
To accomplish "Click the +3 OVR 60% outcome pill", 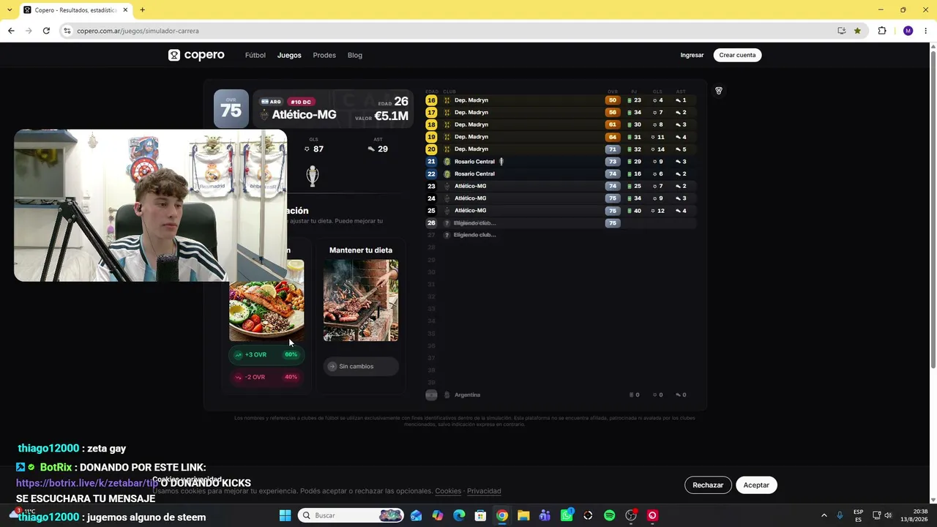I will (x=266, y=355).
